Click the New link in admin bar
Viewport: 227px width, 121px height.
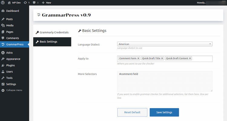48,3
